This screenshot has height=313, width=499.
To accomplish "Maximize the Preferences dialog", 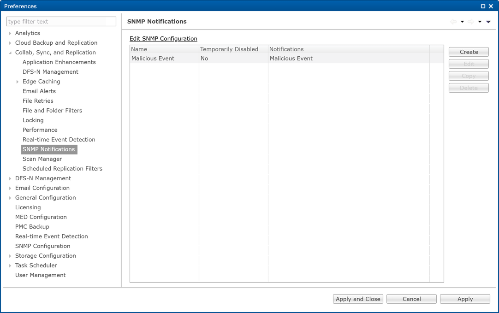I will 483,6.
